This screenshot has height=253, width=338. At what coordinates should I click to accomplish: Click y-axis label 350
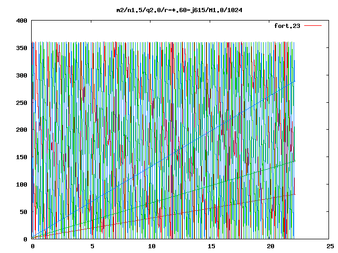coord(22,48)
